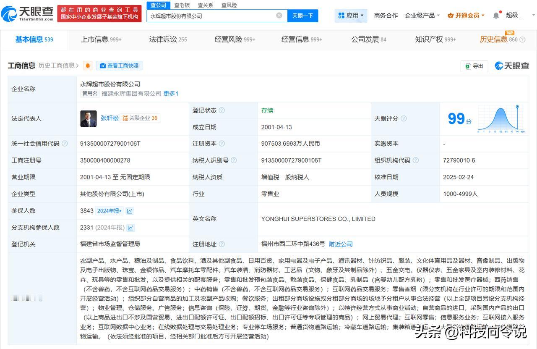Switch to the 历史信息 tab

pos(498,39)
